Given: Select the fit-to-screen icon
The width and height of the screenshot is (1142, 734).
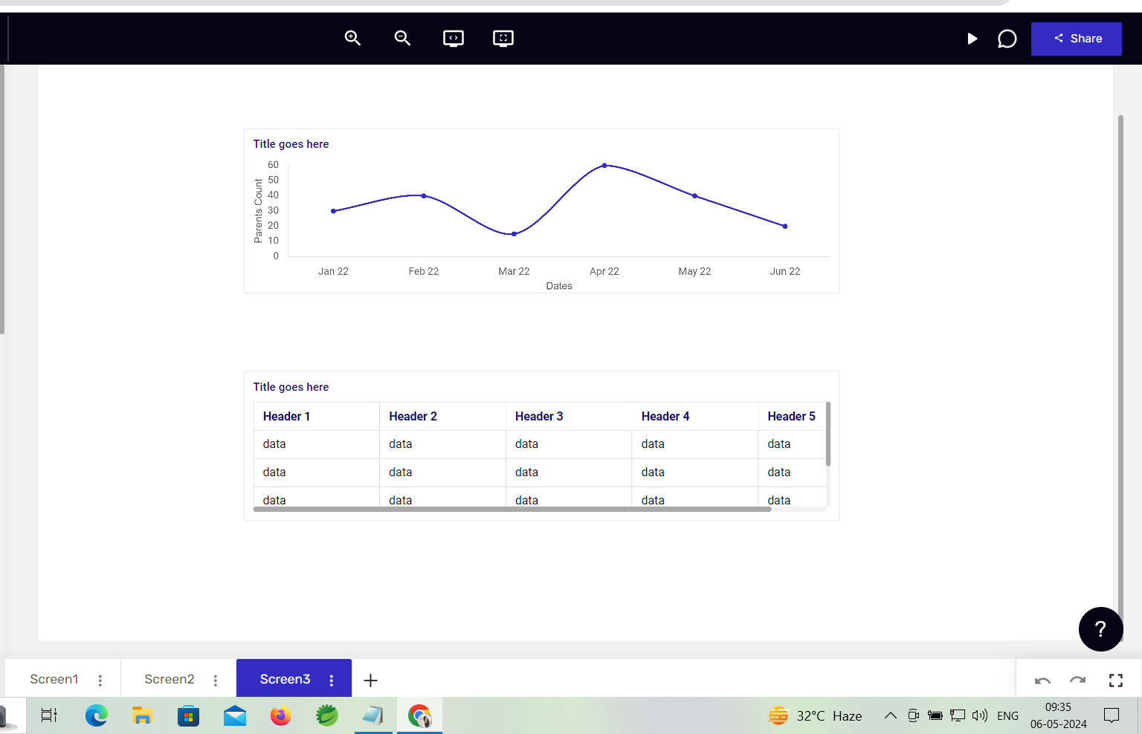Looking at the screenshot, I should pyautogui.click(x=503, y=39).
